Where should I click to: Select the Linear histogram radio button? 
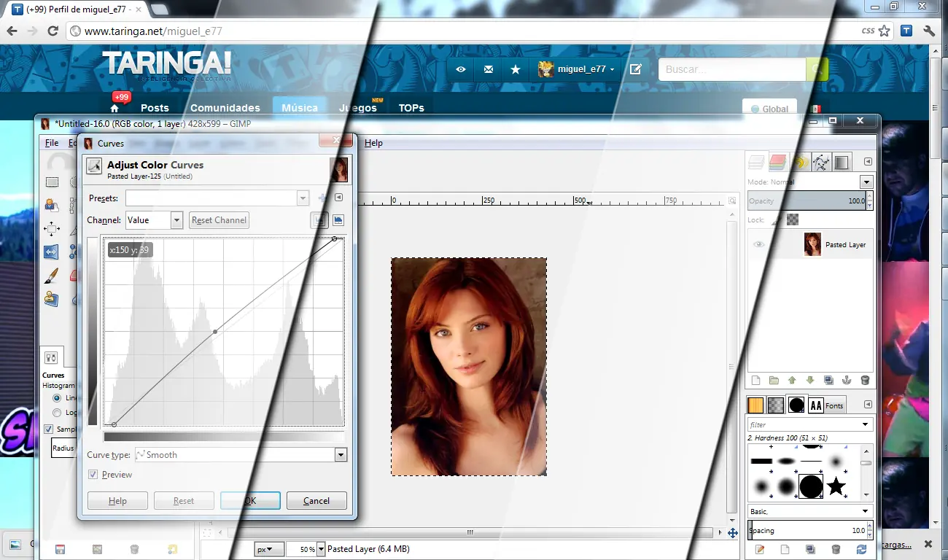(57, 398)
